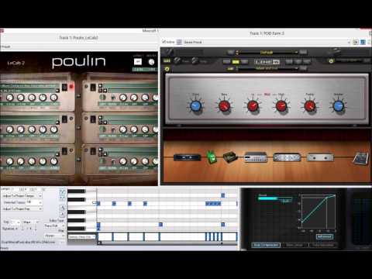
Task: Click the red Bass knob on the amp
Action: 224,106
